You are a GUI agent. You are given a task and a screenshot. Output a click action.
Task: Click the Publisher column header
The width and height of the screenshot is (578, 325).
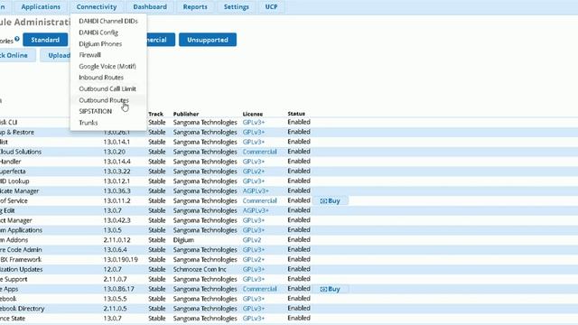(x=186, y=114)
